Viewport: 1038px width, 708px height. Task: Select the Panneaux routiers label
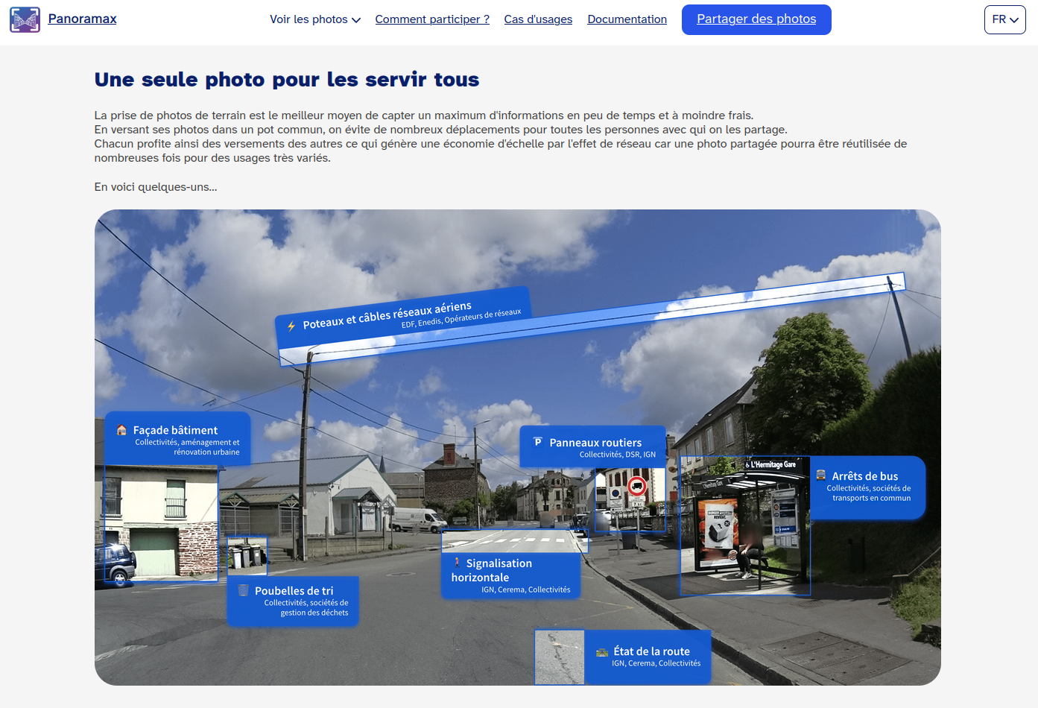[x=592, y=447]
